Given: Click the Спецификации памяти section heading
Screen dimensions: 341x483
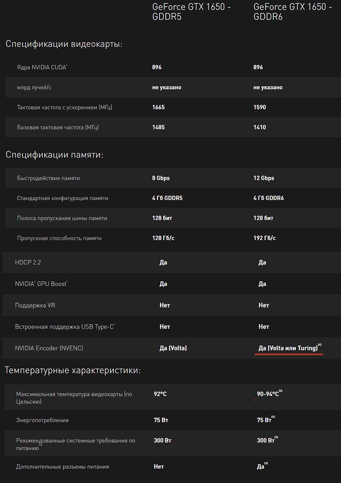Looking at the screenshot, I should tap(55, 155).
